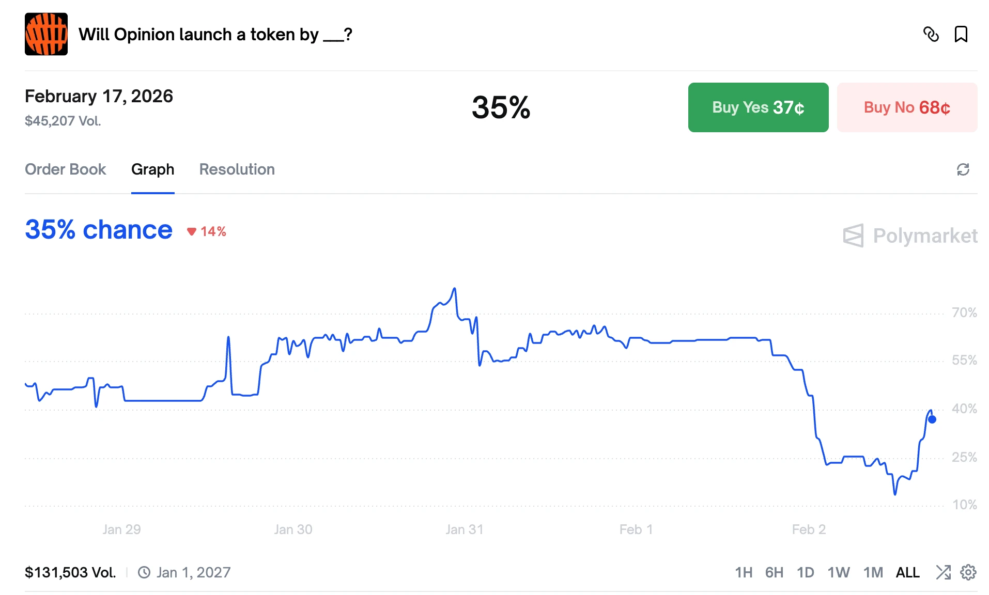Click the shuffle arrows chart icon
The height and width of the screenshot is (595, 989).
pos(943,572)
